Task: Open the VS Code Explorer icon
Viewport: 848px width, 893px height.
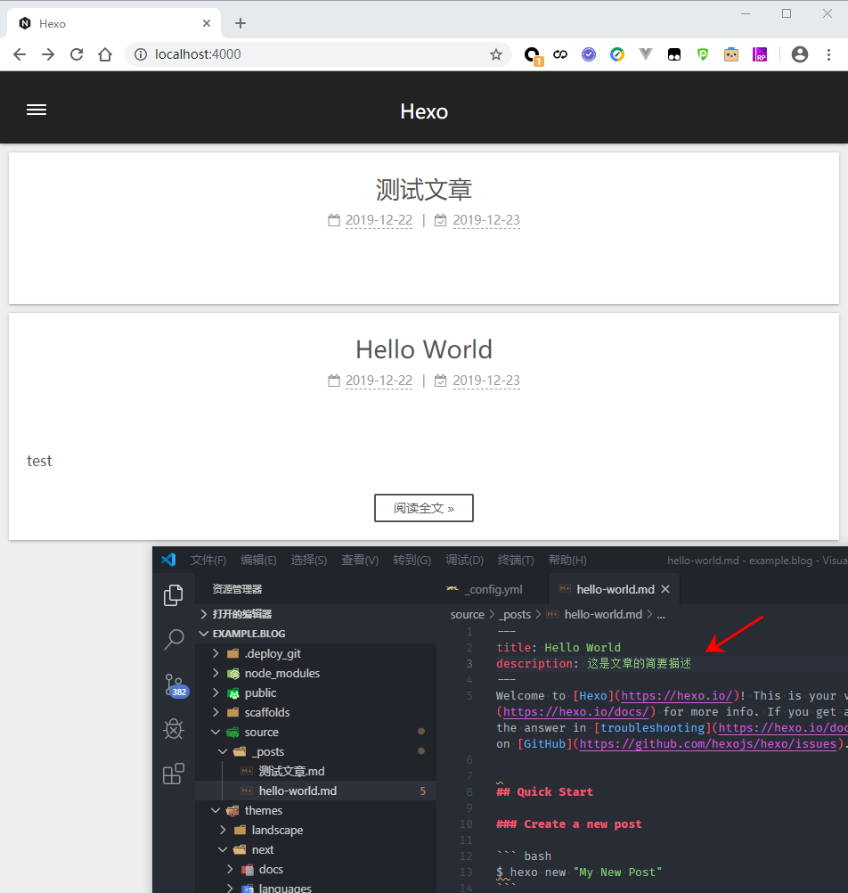Action: point(174,595)
